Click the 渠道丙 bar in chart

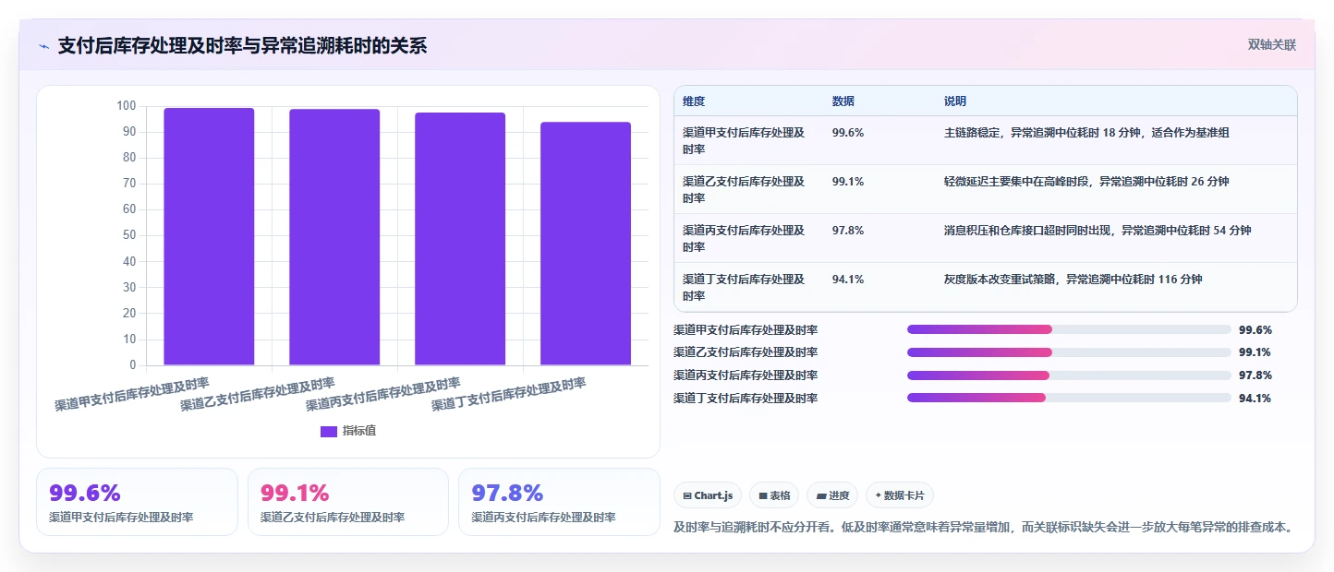click(x=460, y=239)
